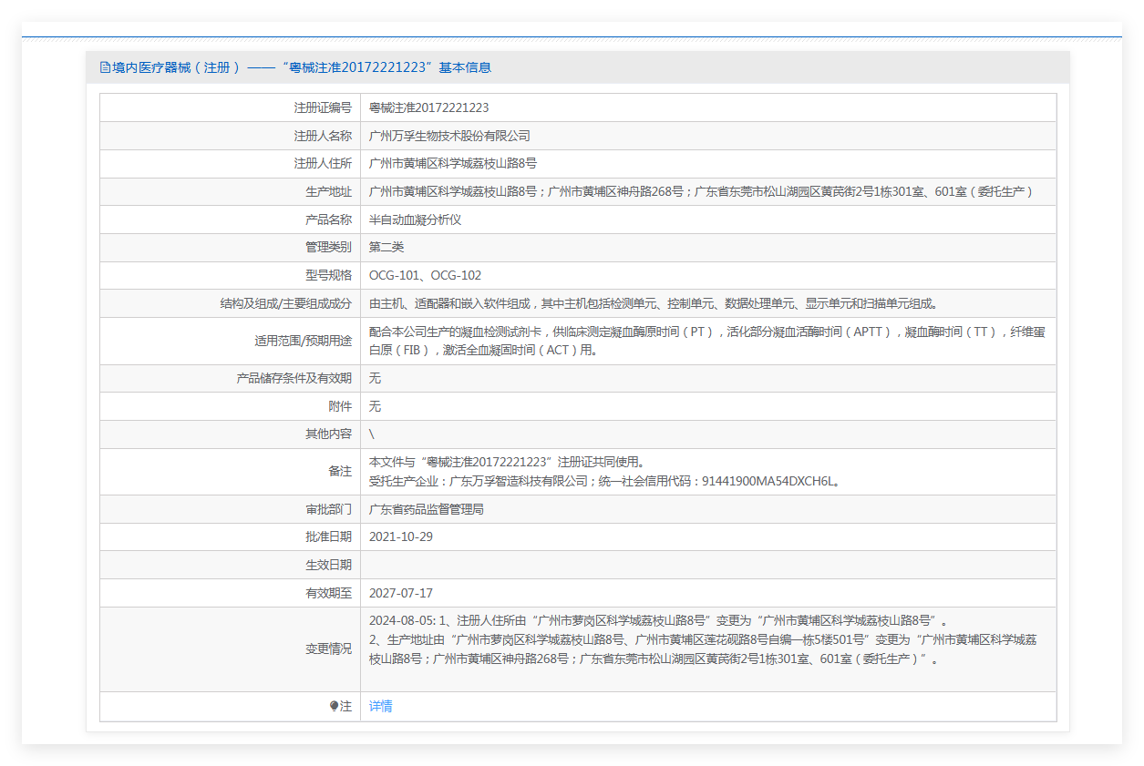Viewport: 1144px width, 766px height.
Task: Click the expiry date 2027-07-17
Action: click(400, 594)
